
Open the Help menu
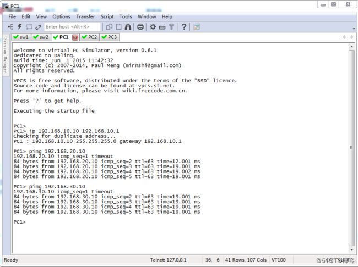[167, 16]
